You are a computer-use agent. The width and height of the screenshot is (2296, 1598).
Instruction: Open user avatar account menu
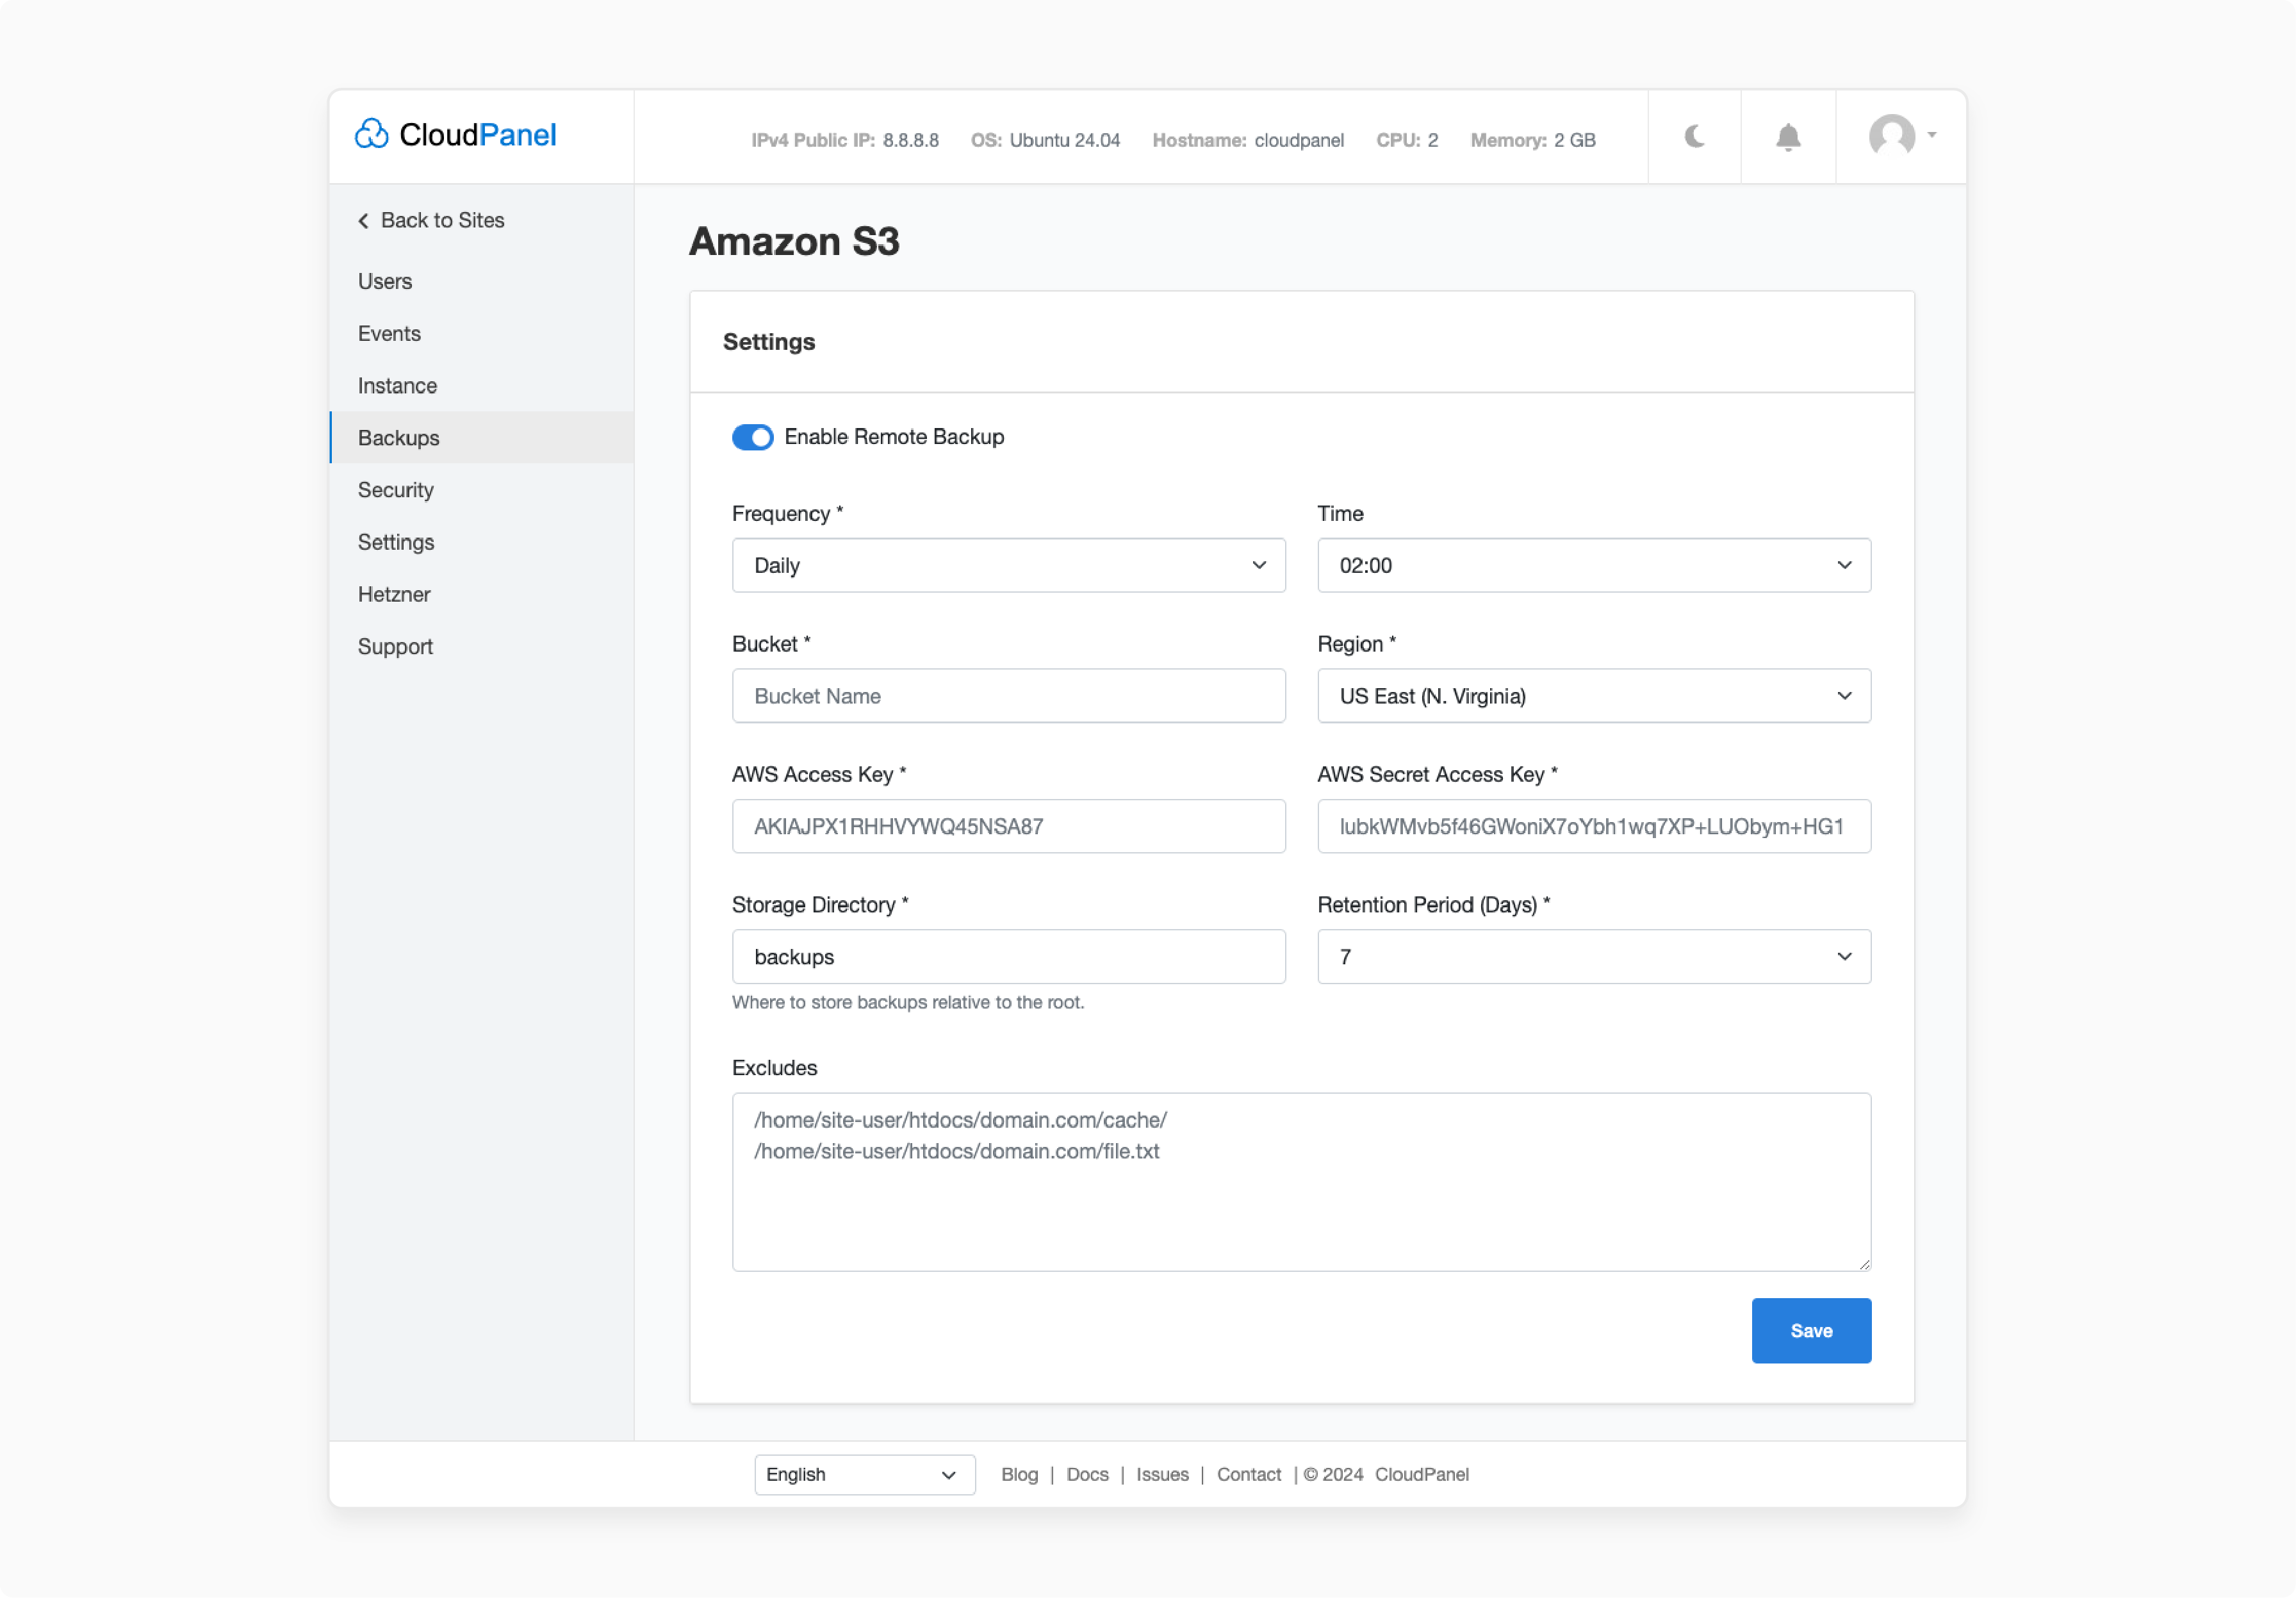click(x=1901, y=135)
